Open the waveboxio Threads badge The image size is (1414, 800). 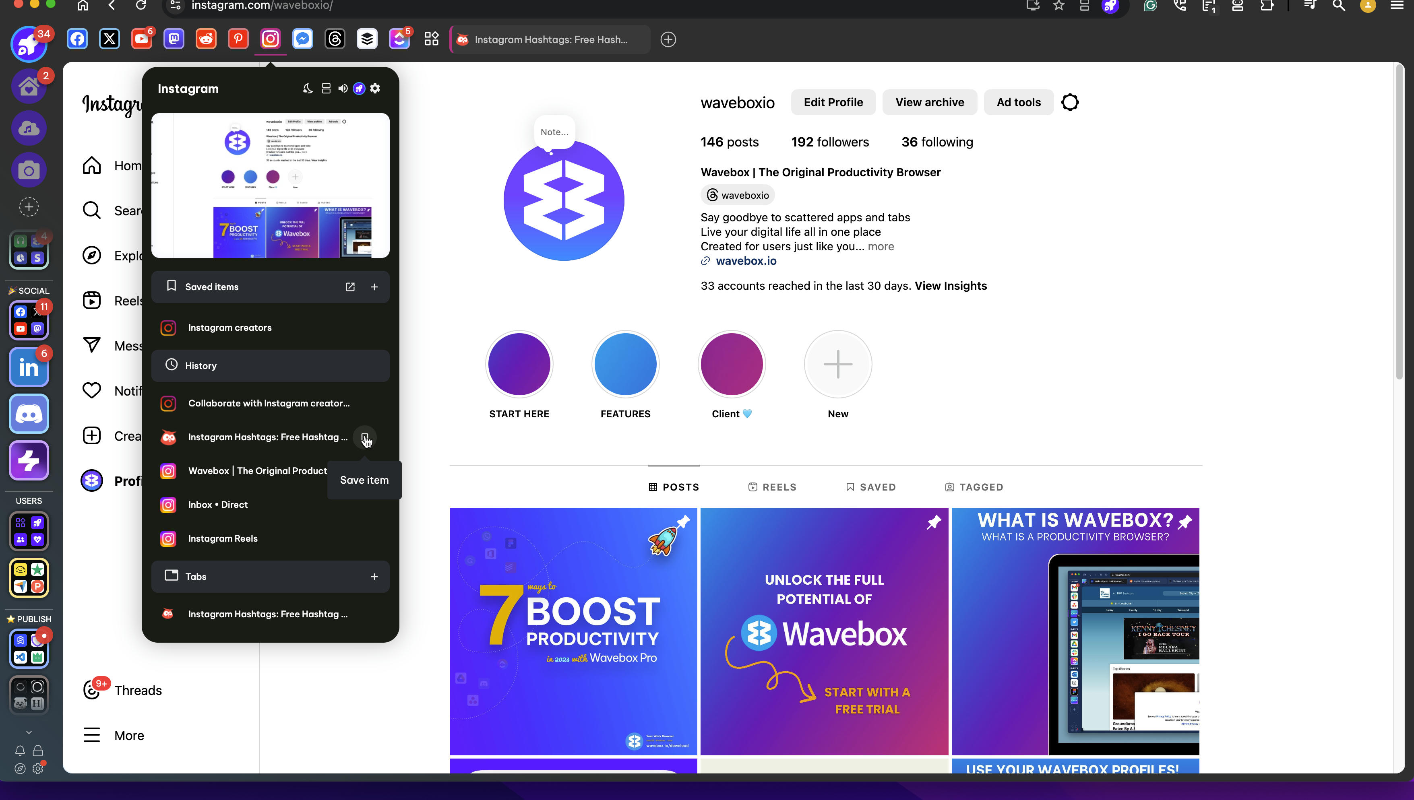point(738,195)
